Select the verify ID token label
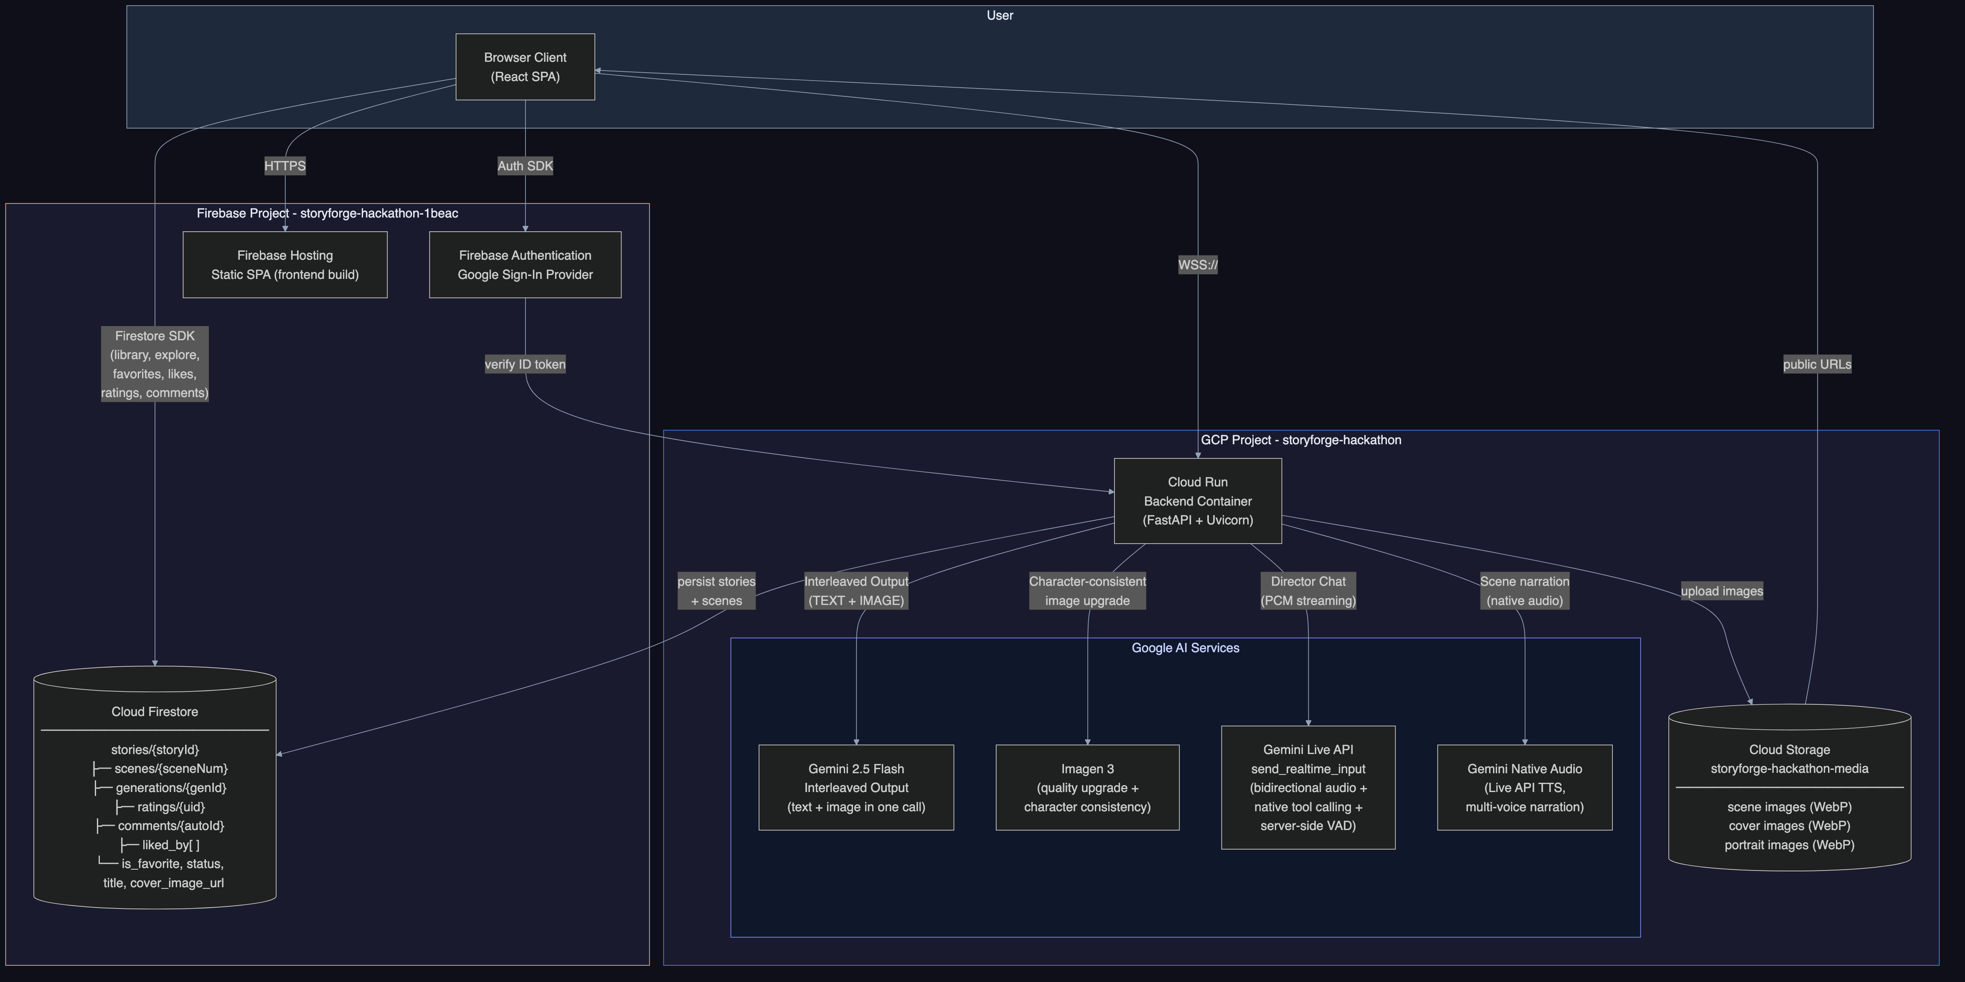 [525, 364]
